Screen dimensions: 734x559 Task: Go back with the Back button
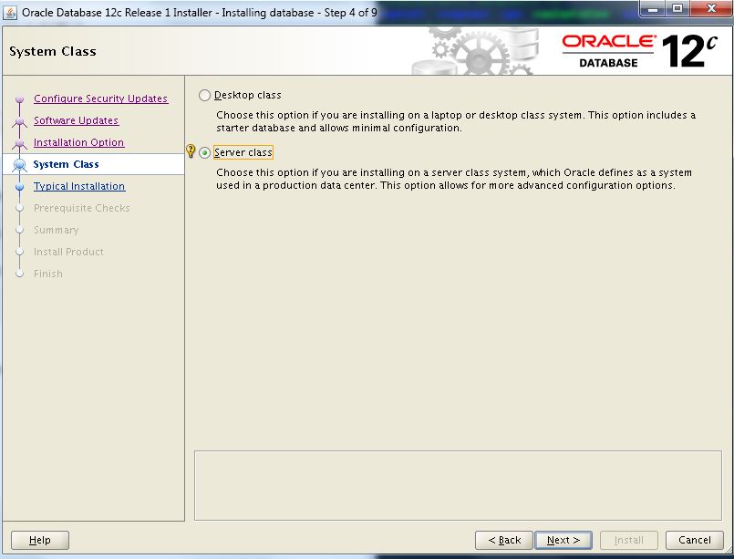pos(504,540)
